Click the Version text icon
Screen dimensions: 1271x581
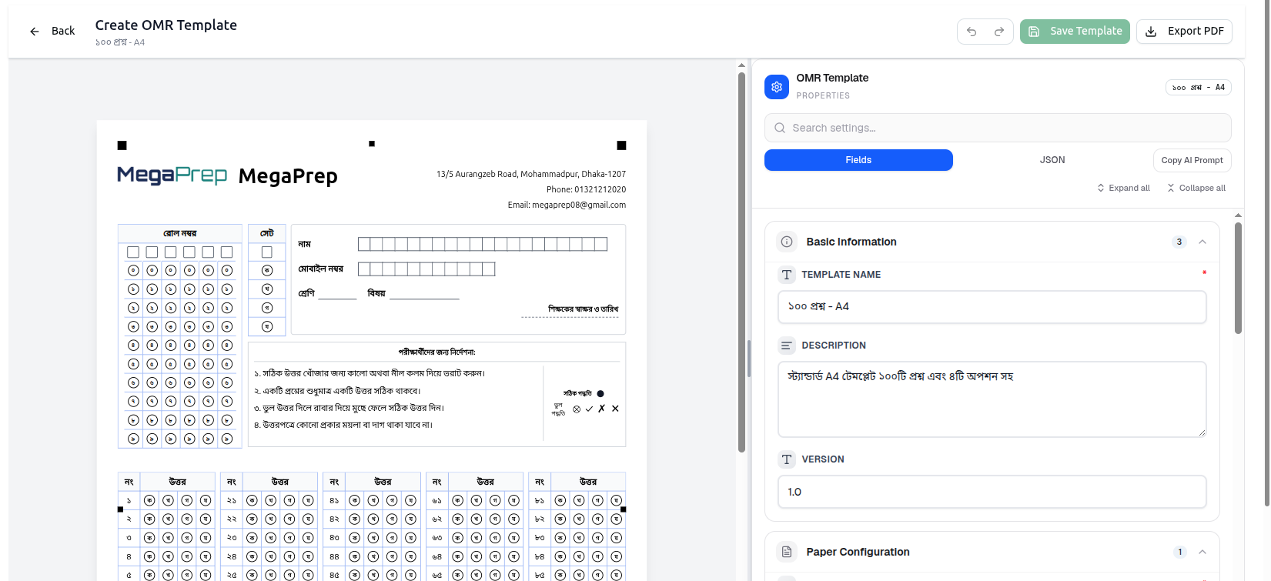(x=787, y=459)
